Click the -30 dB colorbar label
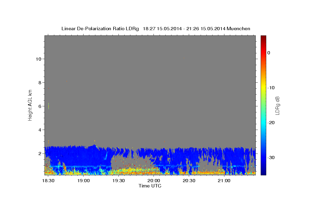This screenshot has height=210, width=316. click(271, 157)
